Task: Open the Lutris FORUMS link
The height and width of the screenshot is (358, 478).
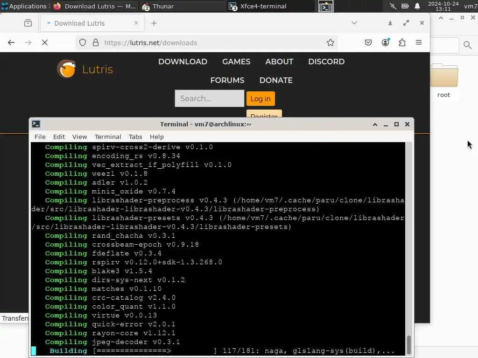Action: [x=227, y=80]
